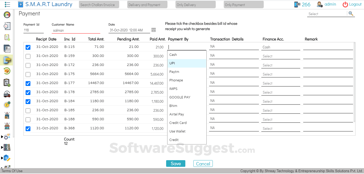Open the store with inward arrows icon

[x=7, y=126]
